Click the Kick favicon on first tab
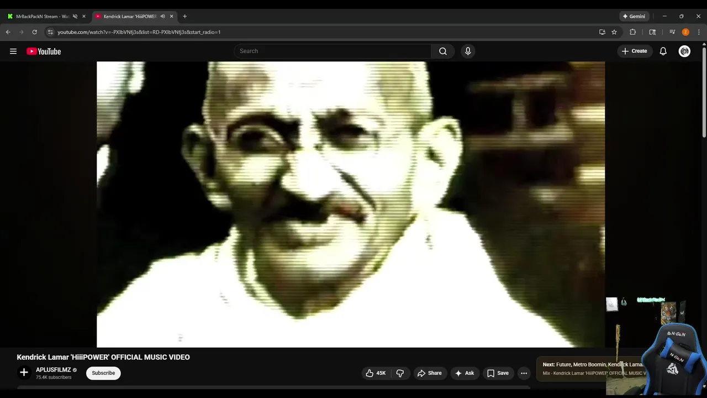Image resolution: width=707 pixels, height=398 pixels. (x=10, y=17)
